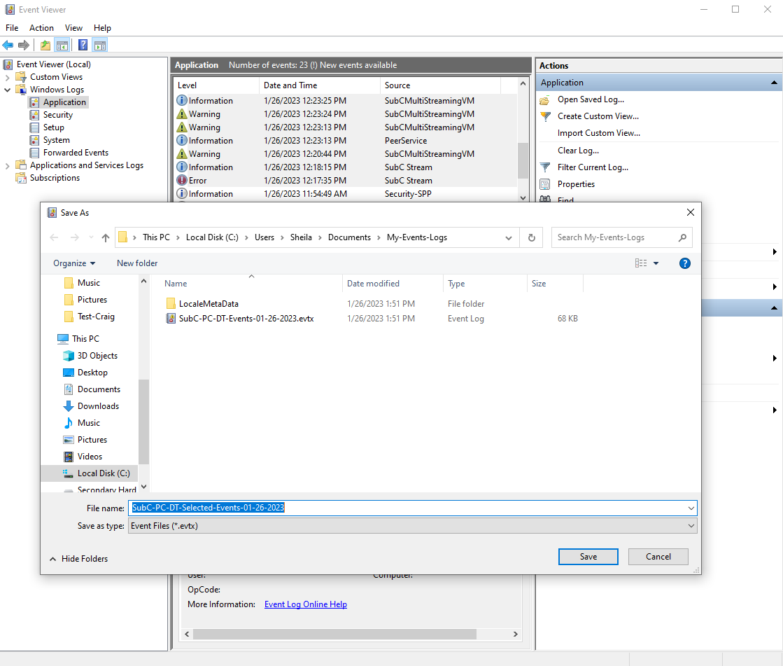Click the blue Help toolbar icon
Image resolution: width=783 pixels, height=666 pixels.
[x=83, y=46]
